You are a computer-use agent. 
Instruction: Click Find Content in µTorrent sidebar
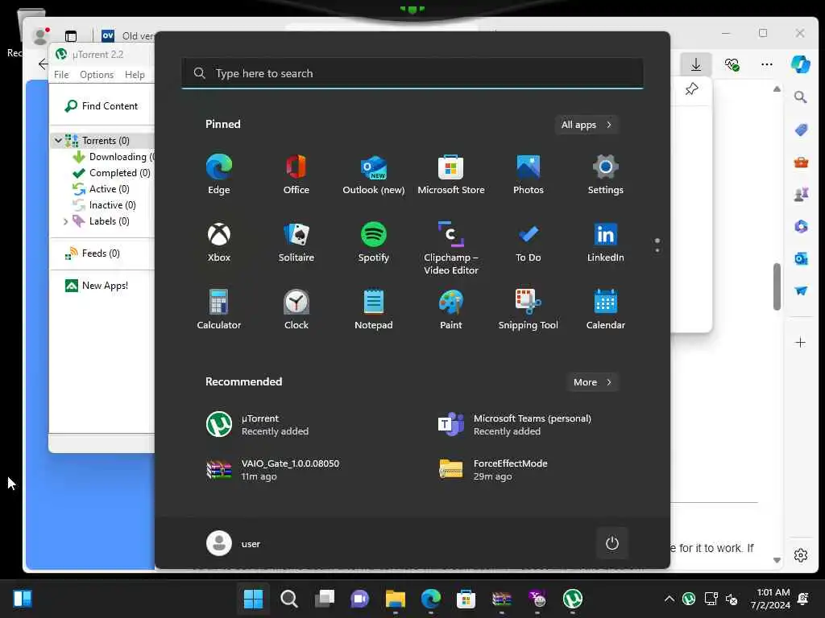(x=101, y=106)
